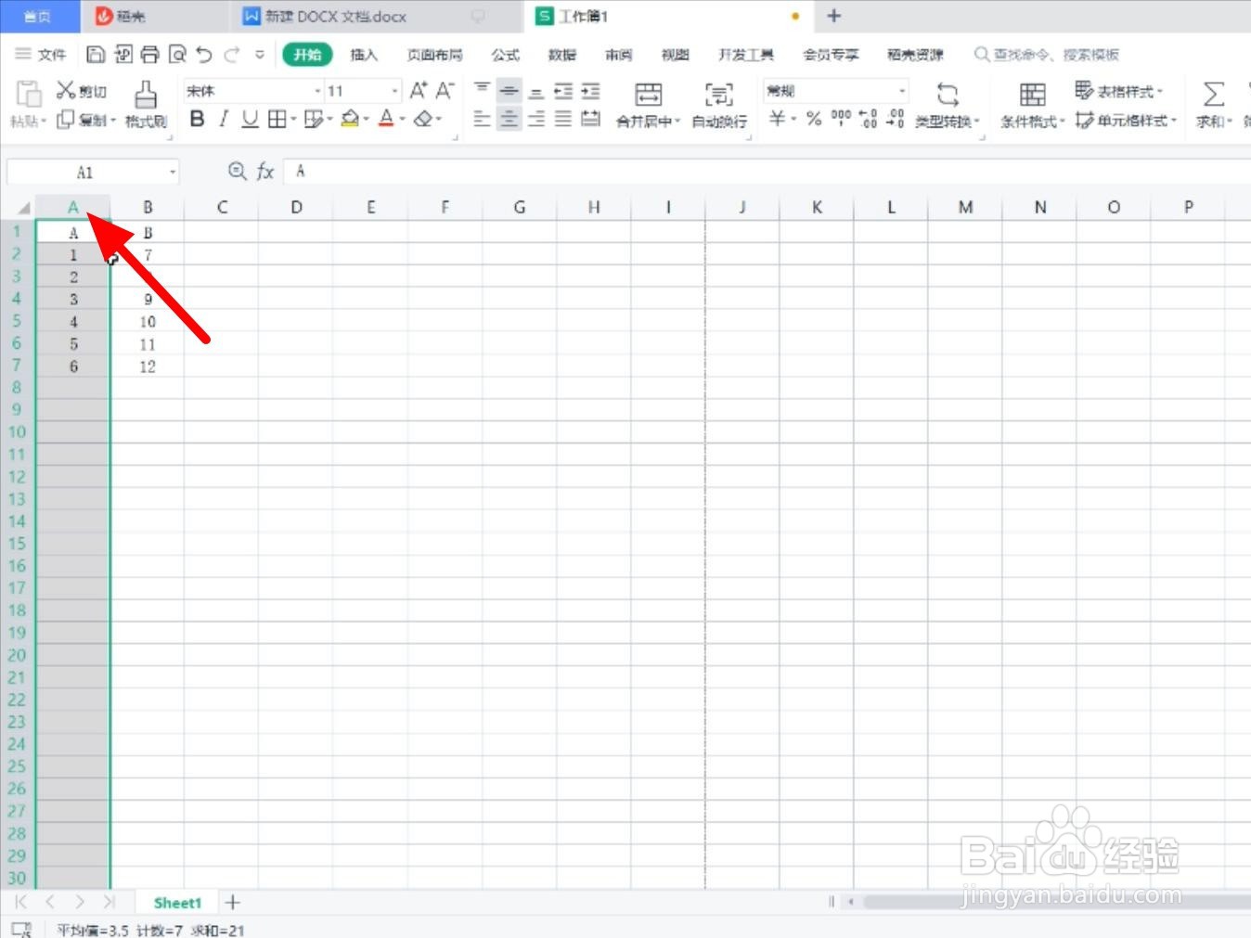Decrease font size with the A- icon
Image resolution: width=1251 pixels, height=938 pixels.
pyautogui.click(x=445, y=90)
